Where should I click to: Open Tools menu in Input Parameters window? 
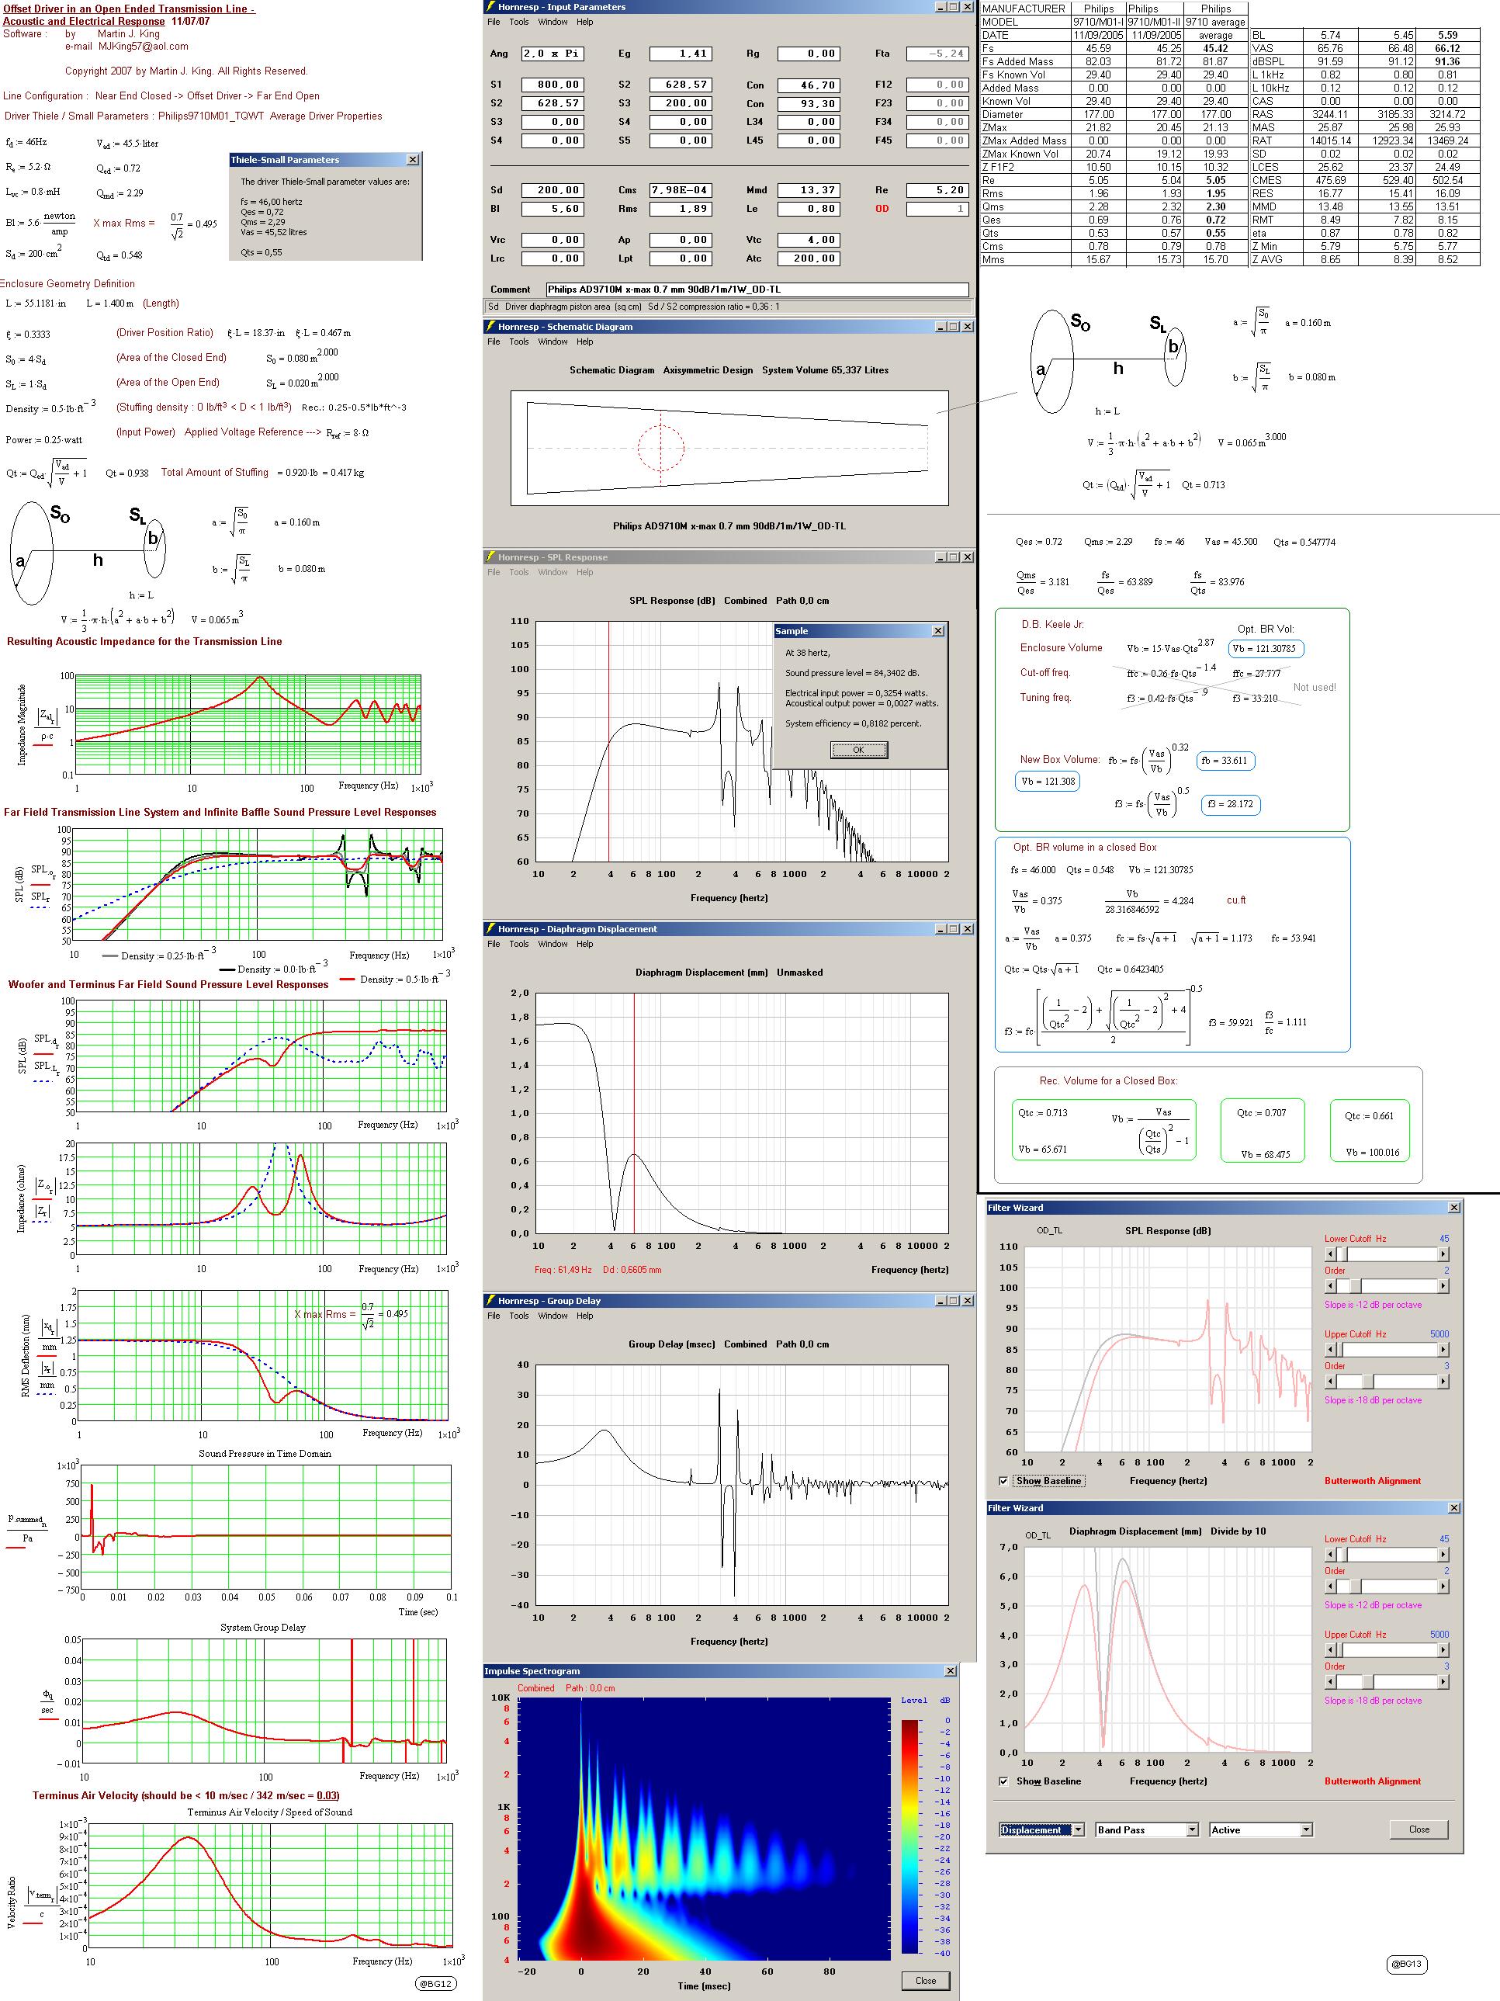pos(519,22)
